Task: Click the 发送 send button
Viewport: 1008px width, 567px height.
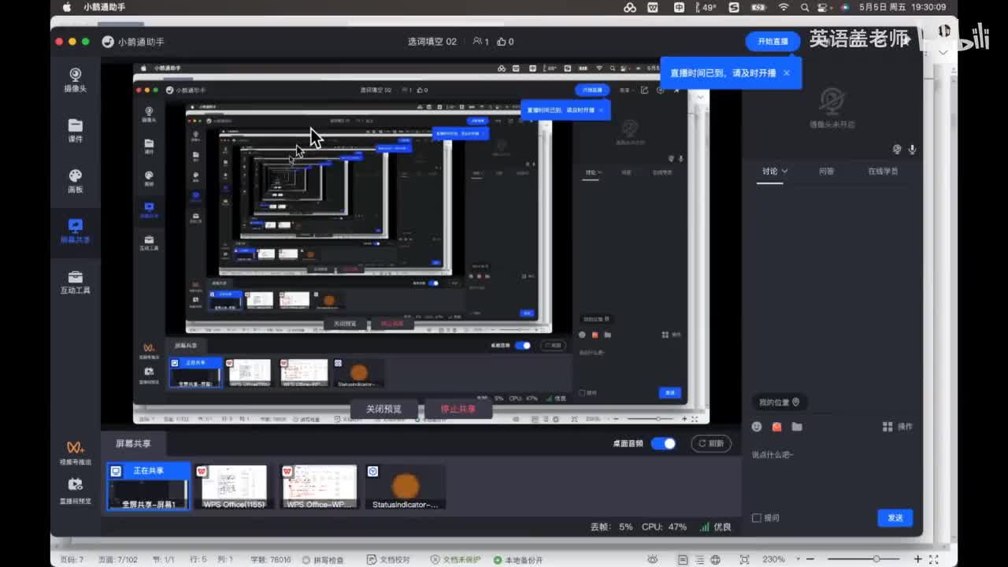Action: tap(895, 517)
